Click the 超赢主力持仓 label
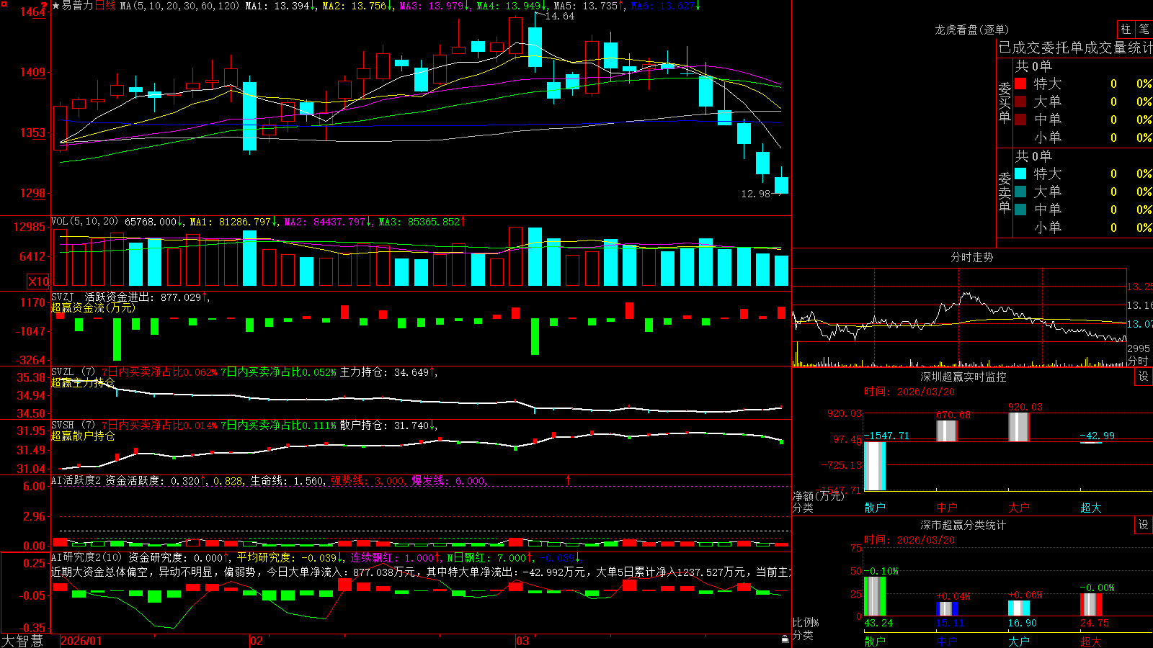 [x=83, y=382]
